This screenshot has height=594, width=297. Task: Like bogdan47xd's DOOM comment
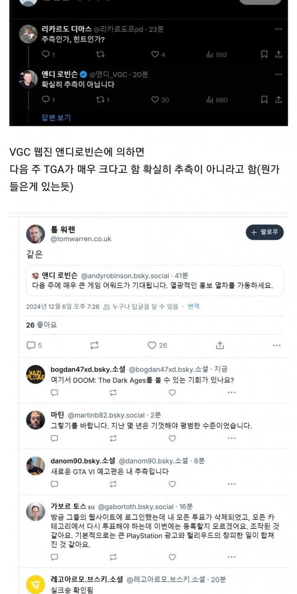pos(172,392)
